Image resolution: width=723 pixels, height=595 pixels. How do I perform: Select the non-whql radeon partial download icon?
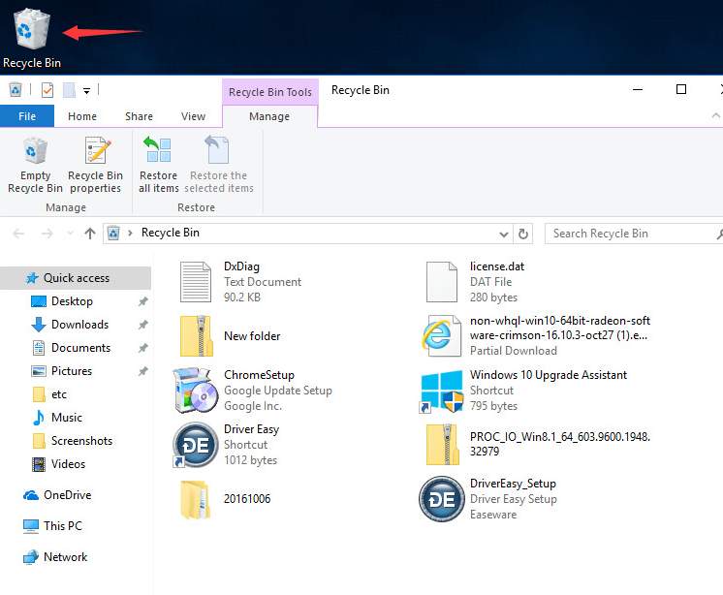pos(441,336)
